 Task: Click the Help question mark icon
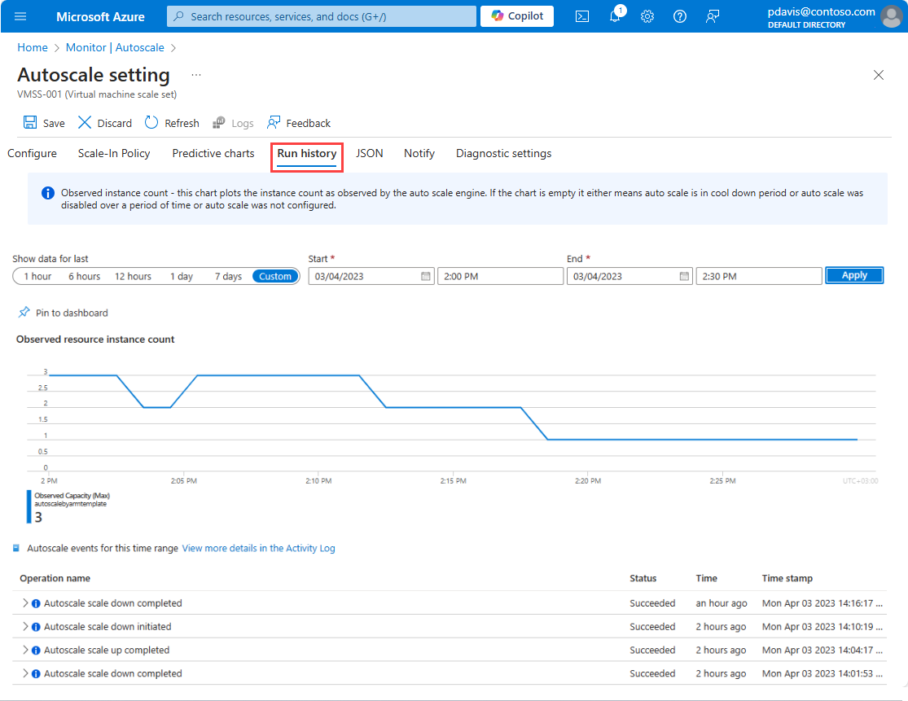680,16
